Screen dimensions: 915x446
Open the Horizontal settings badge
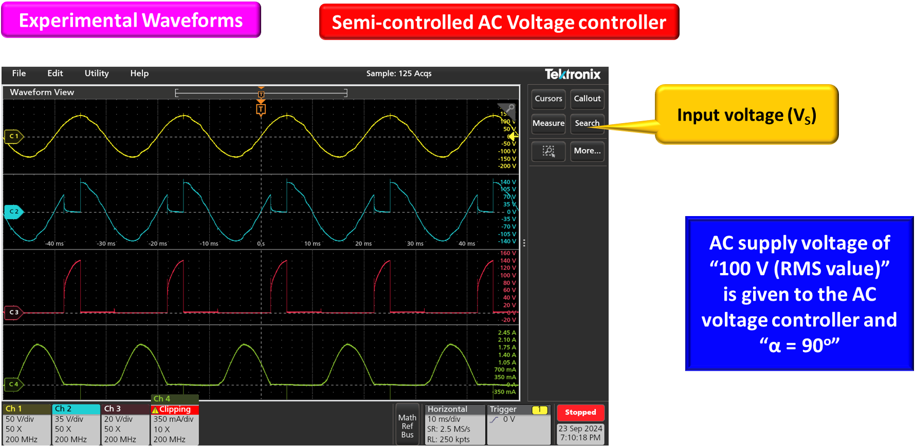[x=455, y=424]
